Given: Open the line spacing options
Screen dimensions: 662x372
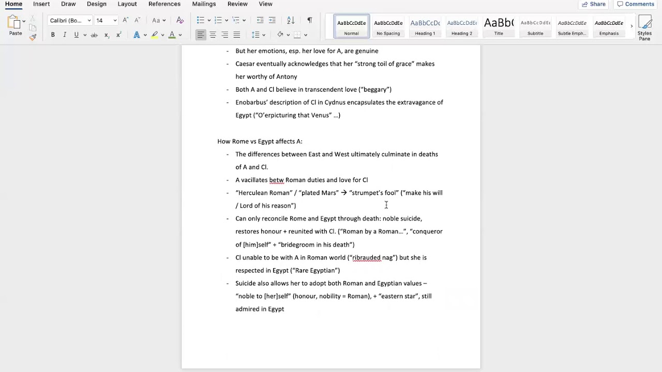Looking at the screenshot, I should click(255, 35).
